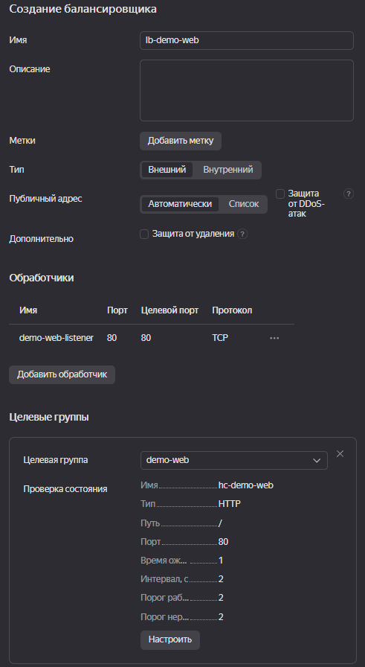Click help icon beside Защита от удаления
This screenshot has height=667, width=365.
click(242, 234)
